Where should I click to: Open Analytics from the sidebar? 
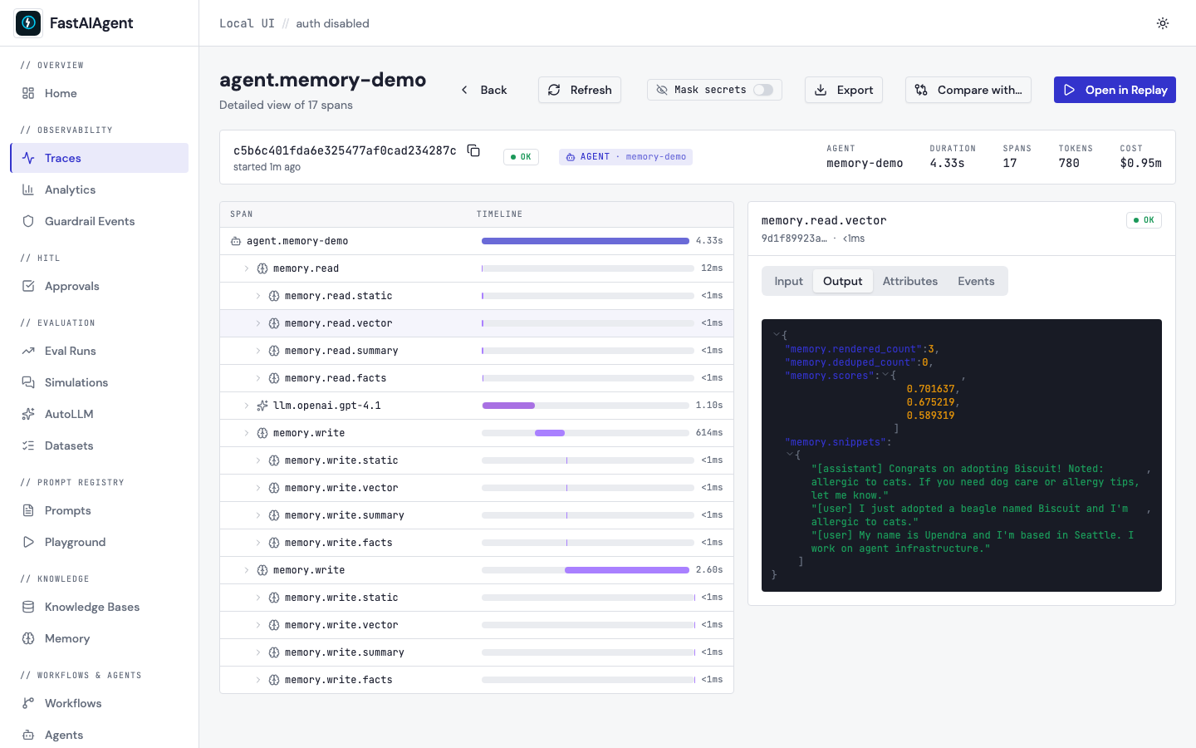click(x=100, y=189)
